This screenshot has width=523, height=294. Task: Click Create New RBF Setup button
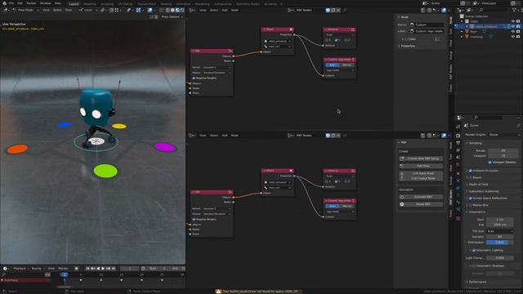(422, 158)
